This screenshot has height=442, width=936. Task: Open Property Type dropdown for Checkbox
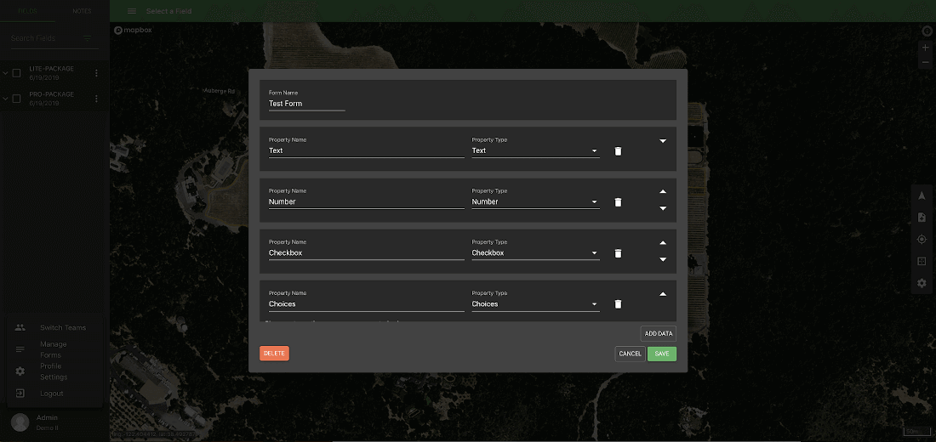(x=535, y=253)
